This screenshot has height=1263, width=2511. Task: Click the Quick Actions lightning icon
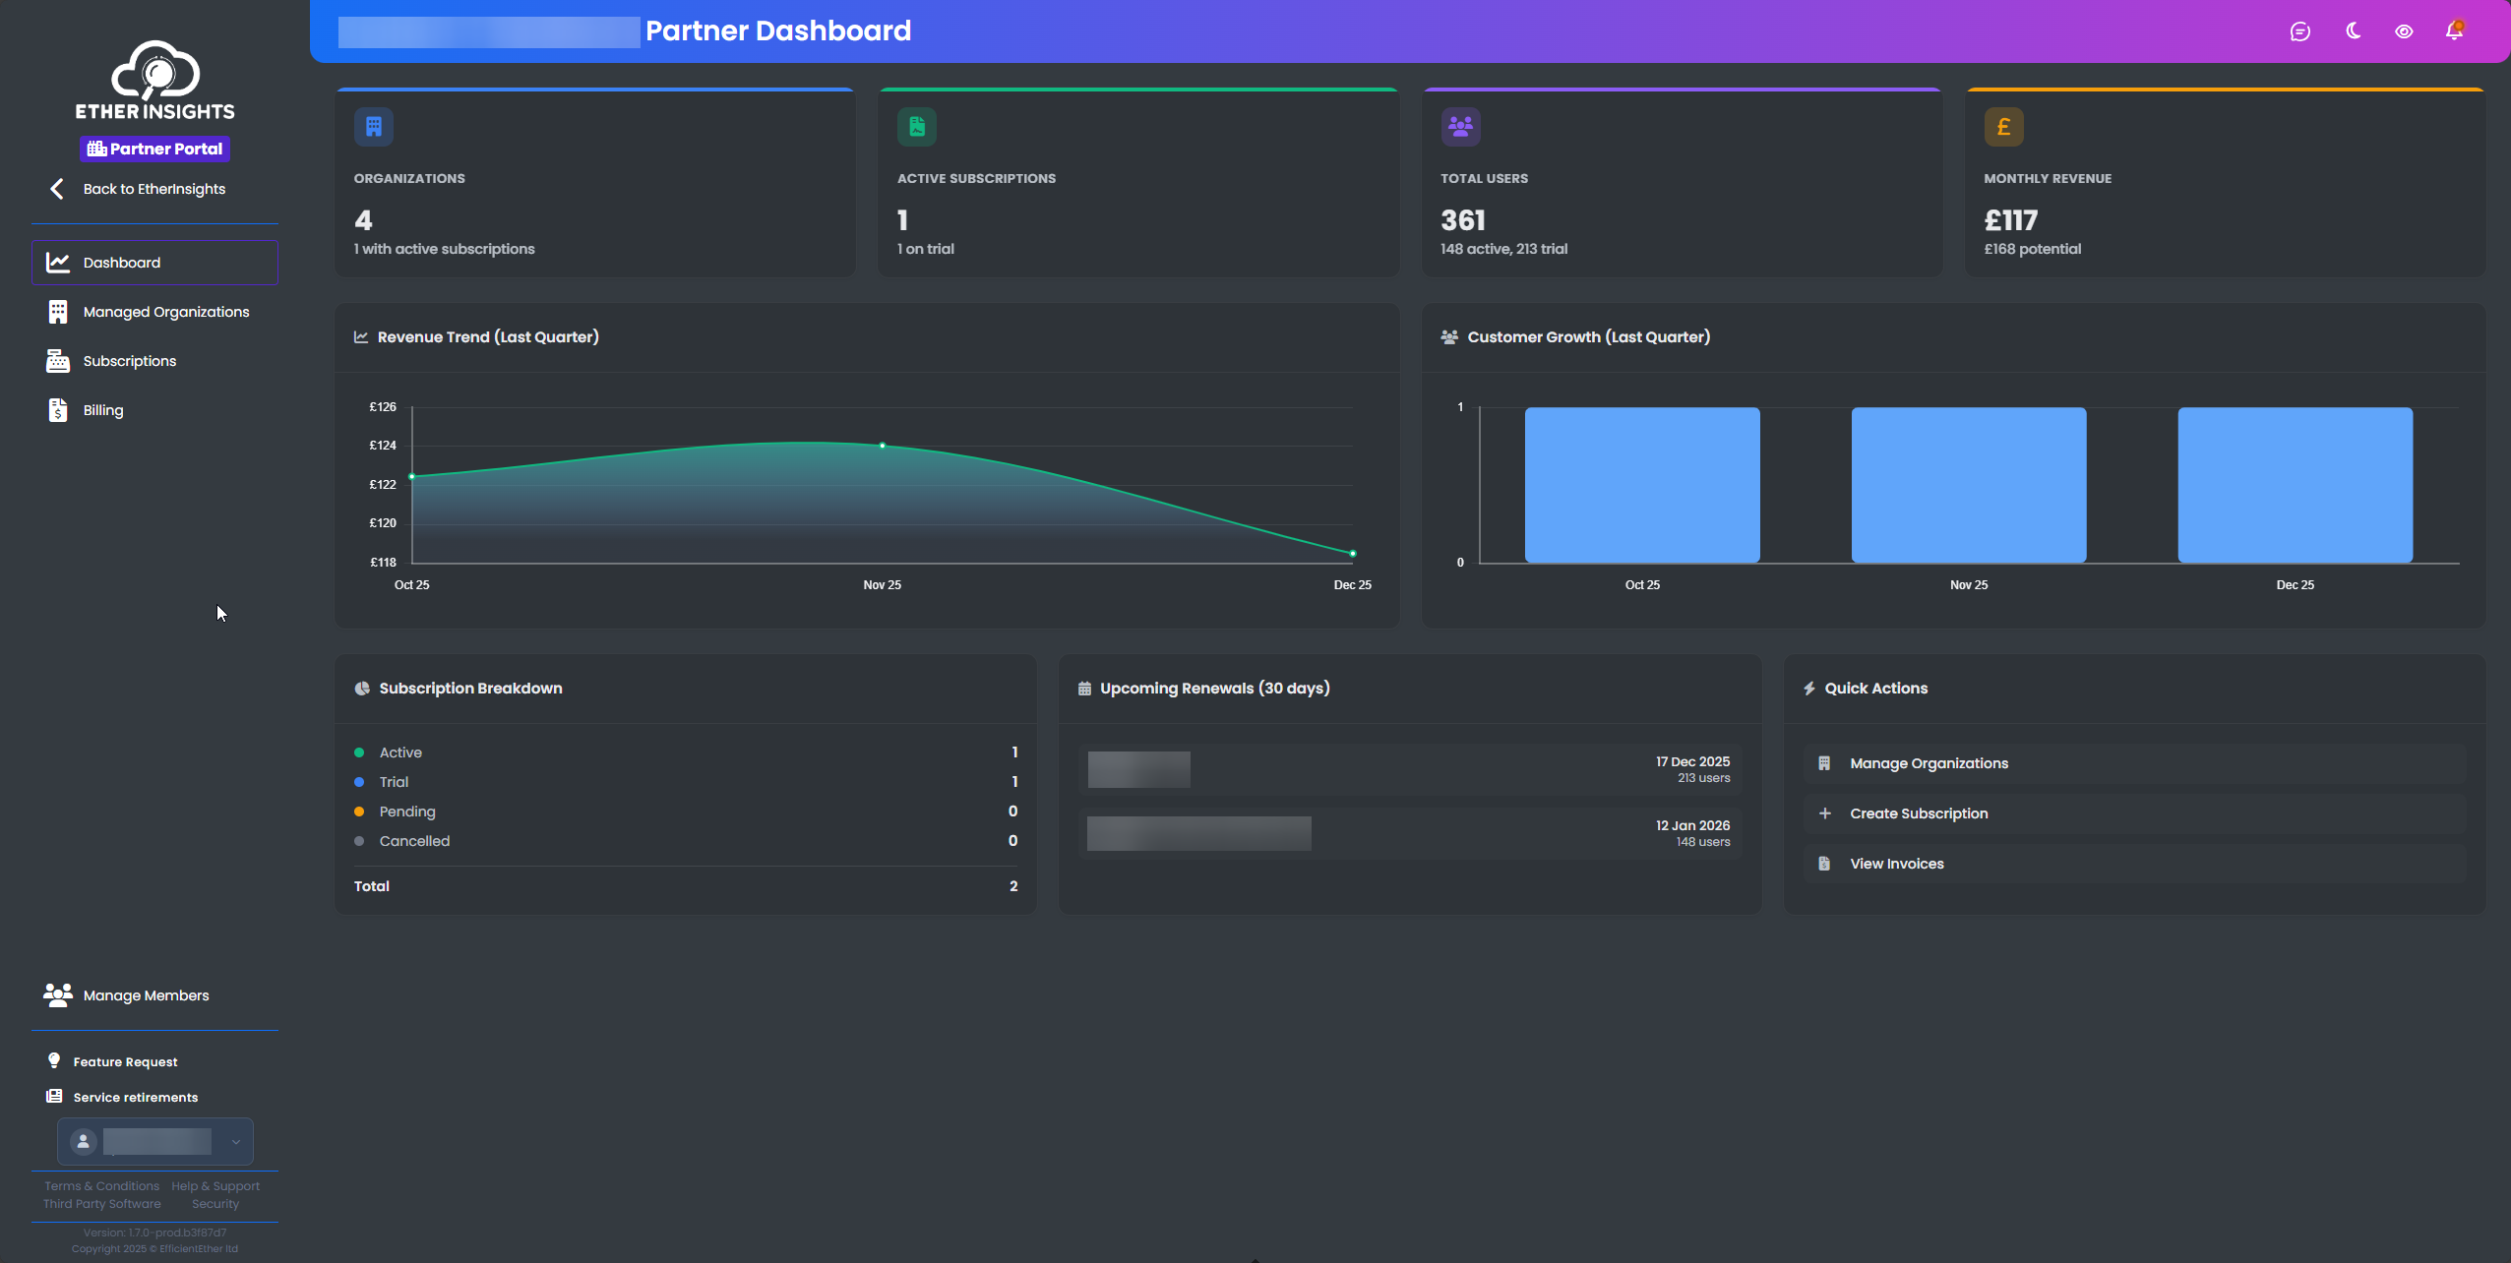1809,689
